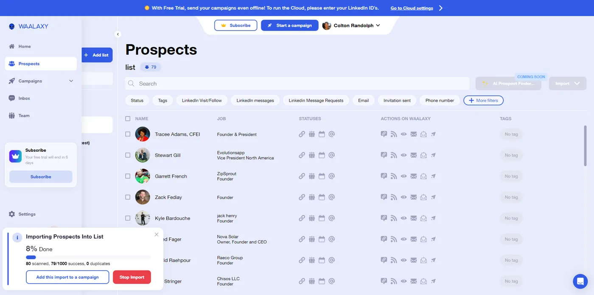Click the calendar status icon for Garrett French

click(x=322, y=176)
